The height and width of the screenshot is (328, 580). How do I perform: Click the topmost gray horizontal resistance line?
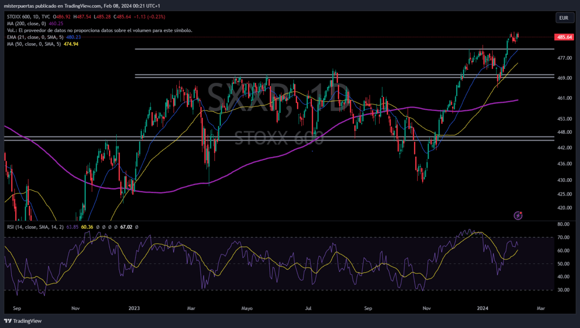(314, 49)
